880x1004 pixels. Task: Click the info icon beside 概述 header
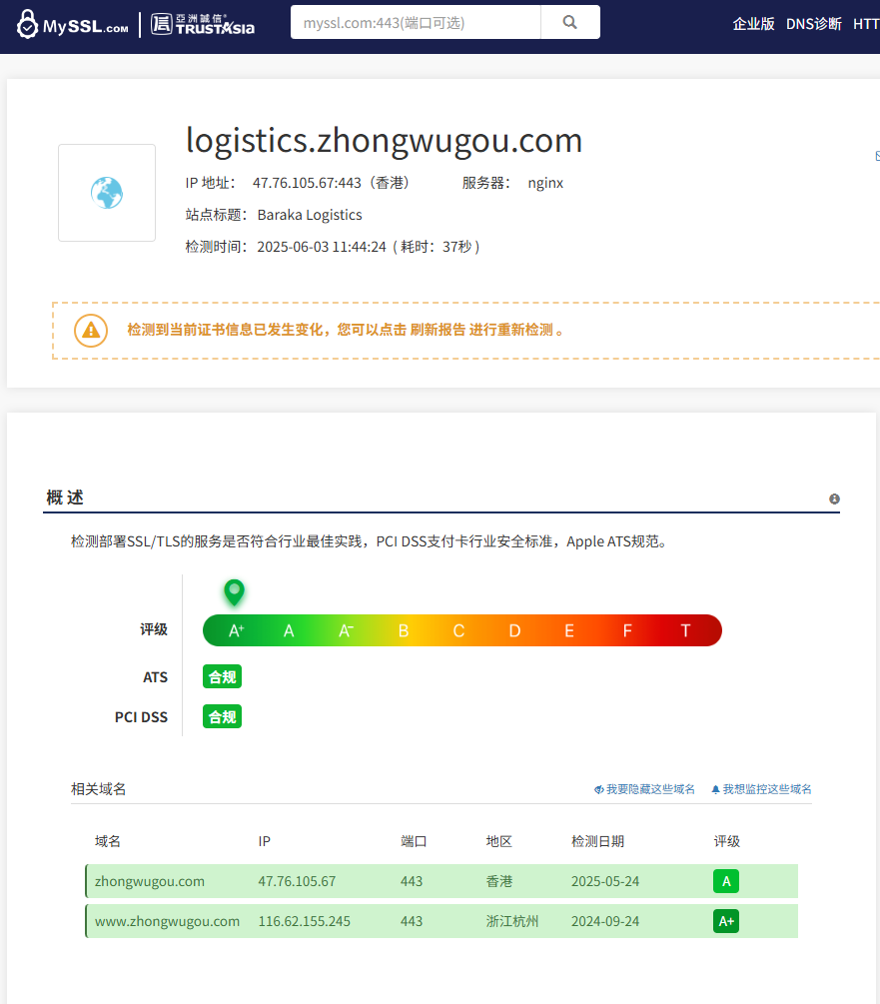pos(834,499)
